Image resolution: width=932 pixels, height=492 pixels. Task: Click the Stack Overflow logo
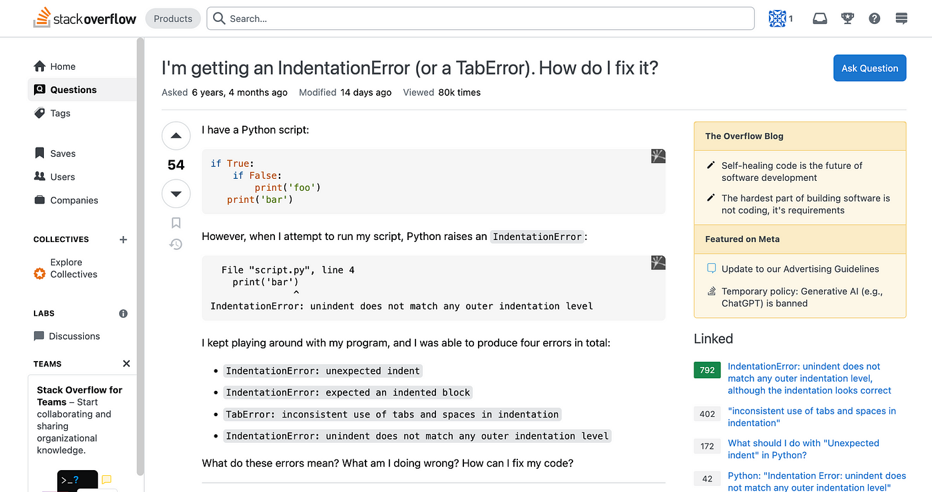85,19
